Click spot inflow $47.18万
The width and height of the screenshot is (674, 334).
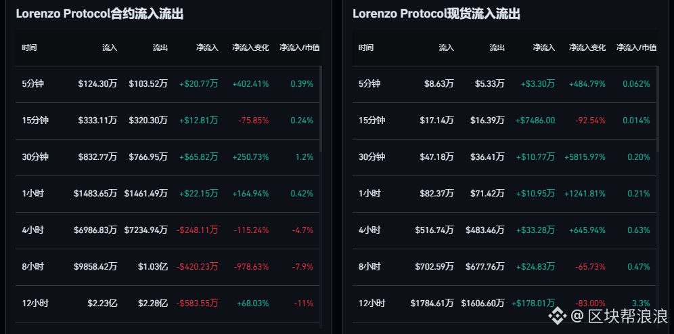(x=436, y=157)
